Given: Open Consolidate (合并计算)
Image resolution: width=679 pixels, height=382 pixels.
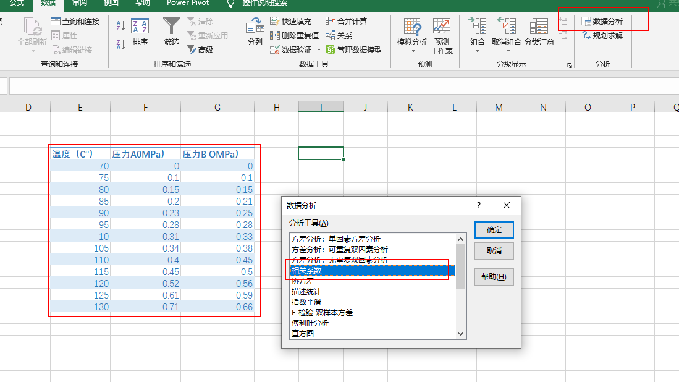Looking at the screenshot, I should pos(346,21).
